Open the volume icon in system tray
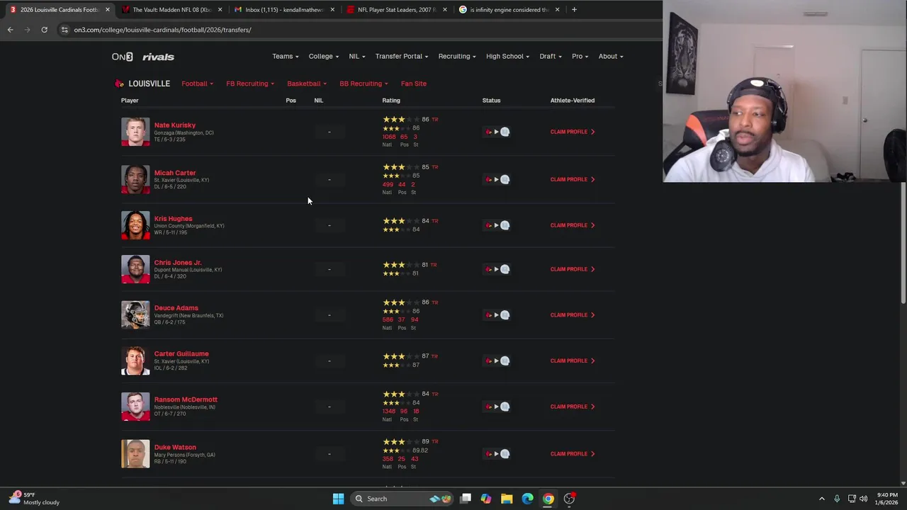 [863, 499]
